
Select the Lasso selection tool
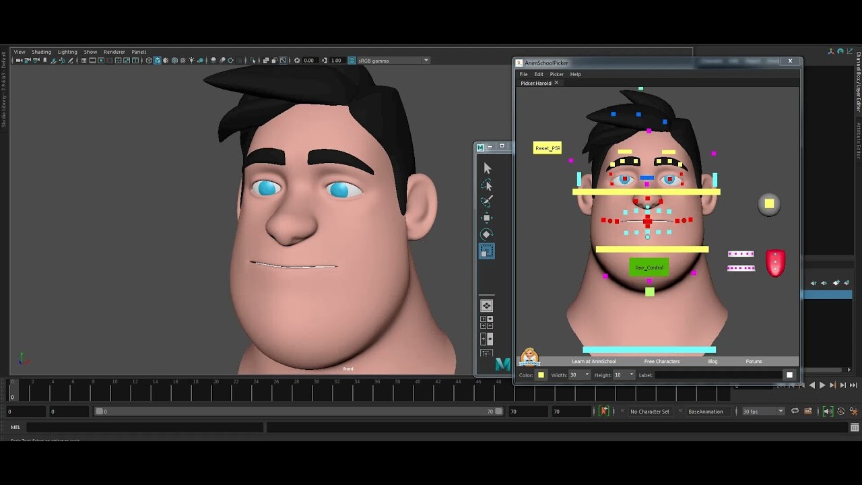[x=486, y=184]
